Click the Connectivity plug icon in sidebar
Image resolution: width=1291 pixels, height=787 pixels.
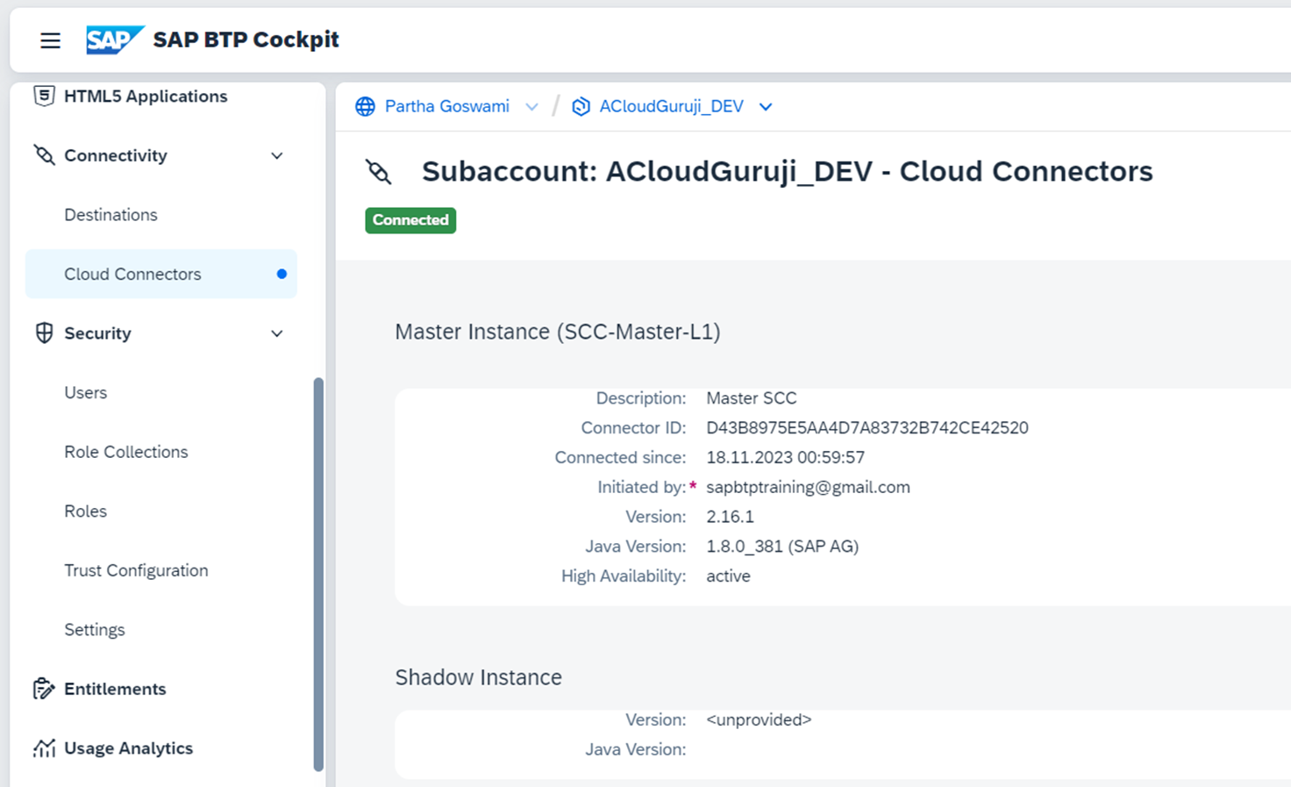point(44,155)
